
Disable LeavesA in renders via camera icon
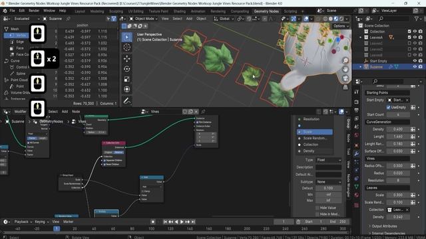pyautogui.click(x=421, y=37)
